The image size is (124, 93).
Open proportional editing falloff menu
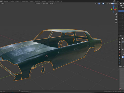(x=54, y=4)
